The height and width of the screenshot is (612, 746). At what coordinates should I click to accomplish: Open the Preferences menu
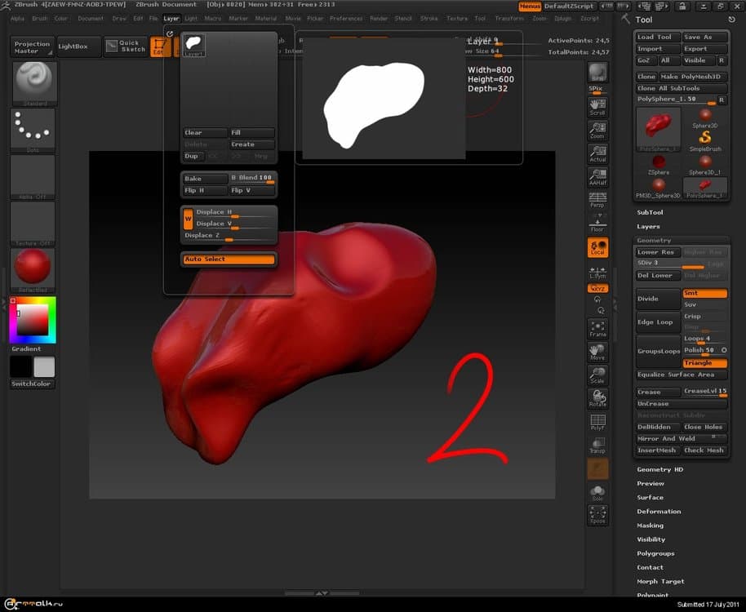(x=346, y=18)
